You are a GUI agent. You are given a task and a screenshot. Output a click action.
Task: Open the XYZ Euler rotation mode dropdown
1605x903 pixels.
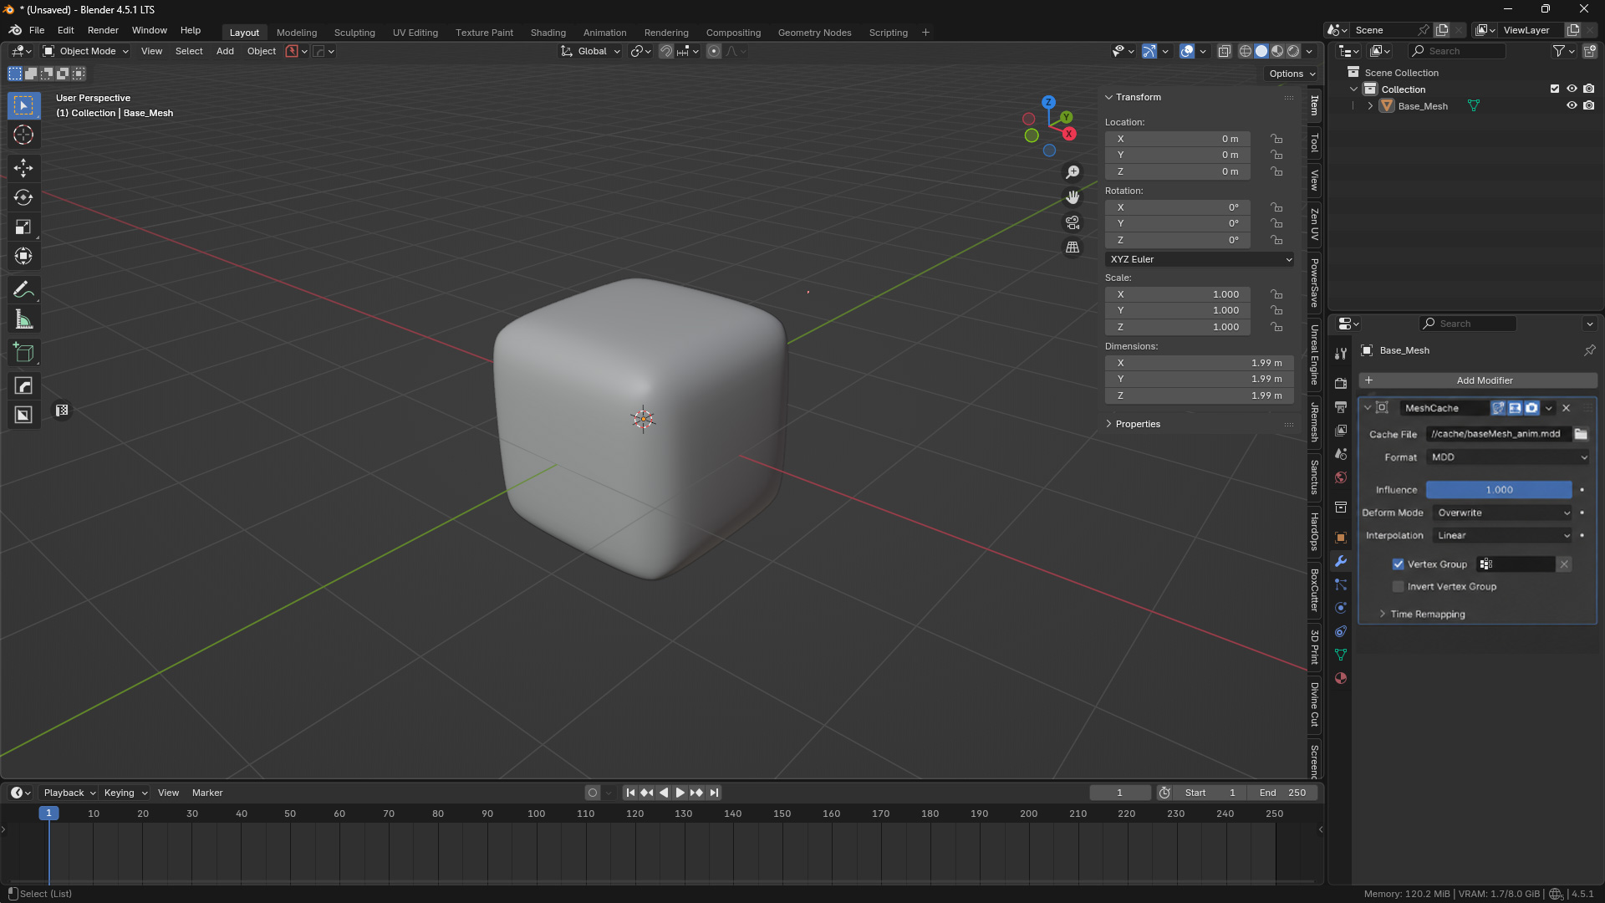[1200, 259]
